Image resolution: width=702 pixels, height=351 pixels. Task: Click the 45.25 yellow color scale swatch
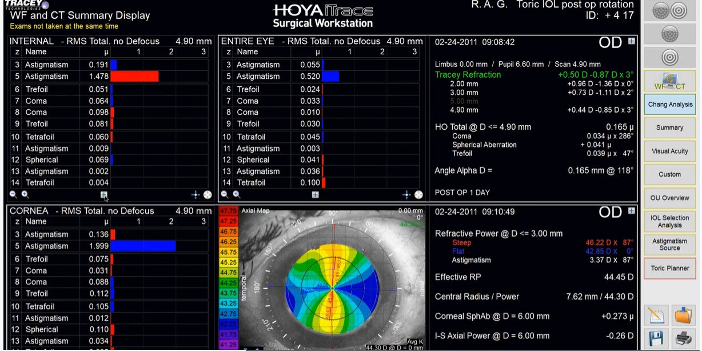click(x=228, y=262)
